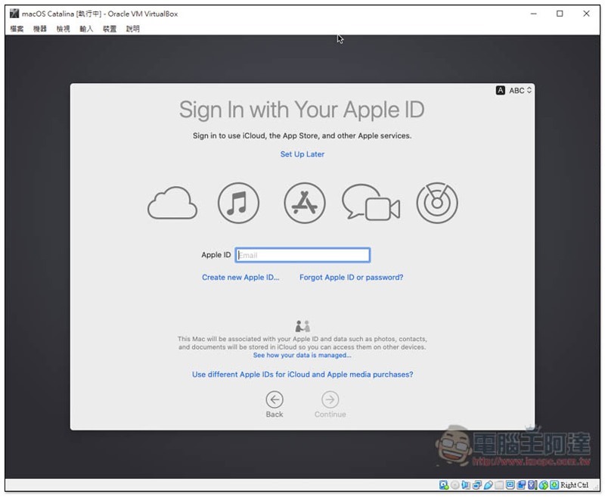Click the keyboard capture green arrow icon
The width and height of the screenshot is (605, 497).
(x=554, y=485)
